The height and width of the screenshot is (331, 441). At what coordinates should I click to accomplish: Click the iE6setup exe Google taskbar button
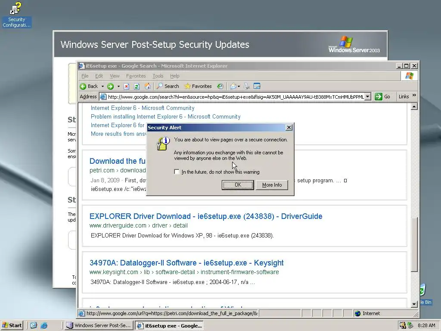point(169,326)
